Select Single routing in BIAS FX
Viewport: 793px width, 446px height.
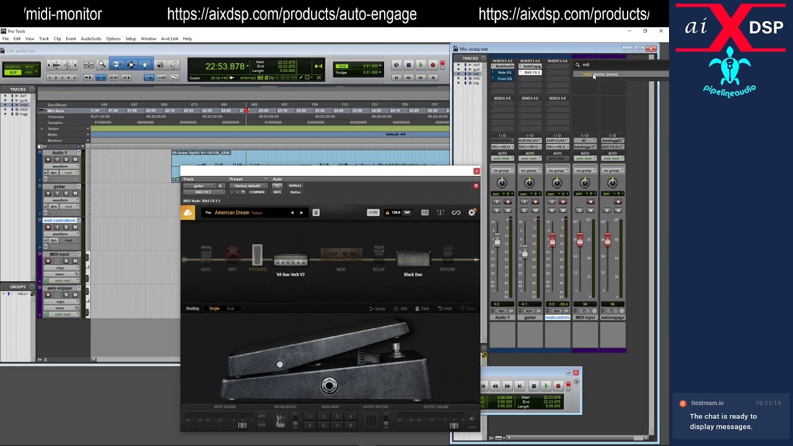[214, 308]
